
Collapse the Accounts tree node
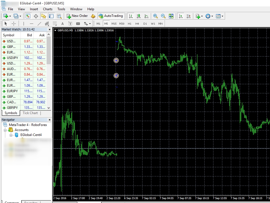5,130
